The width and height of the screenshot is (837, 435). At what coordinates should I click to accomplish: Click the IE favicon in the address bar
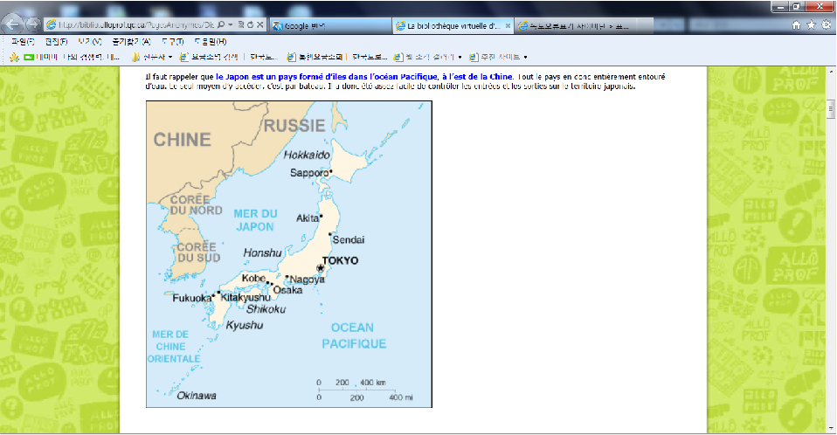click(x=52, y=25)
